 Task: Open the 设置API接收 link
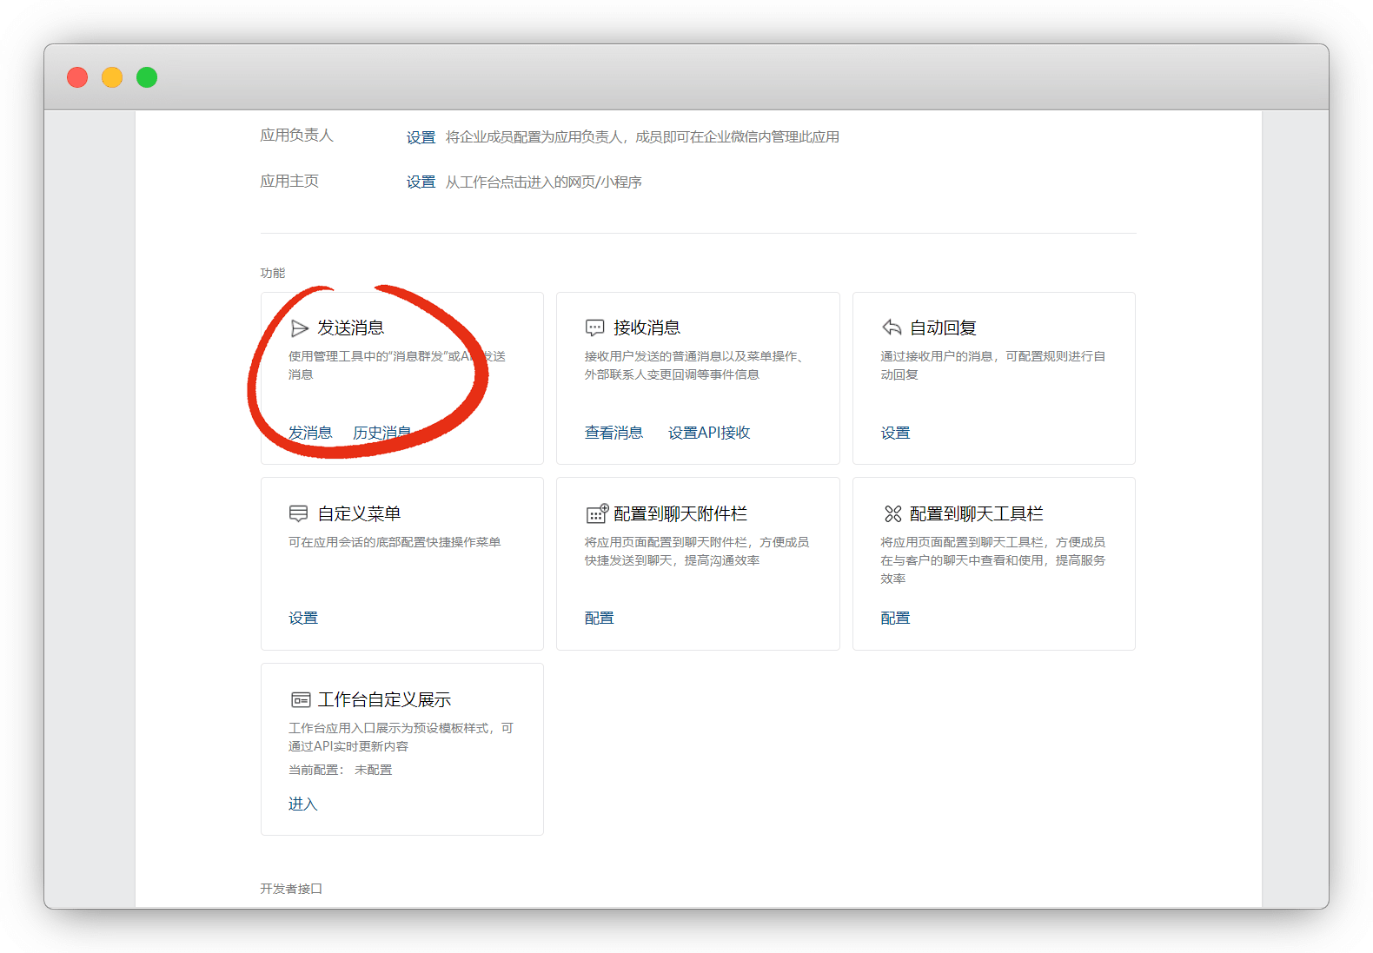click(x=709, y=433)
